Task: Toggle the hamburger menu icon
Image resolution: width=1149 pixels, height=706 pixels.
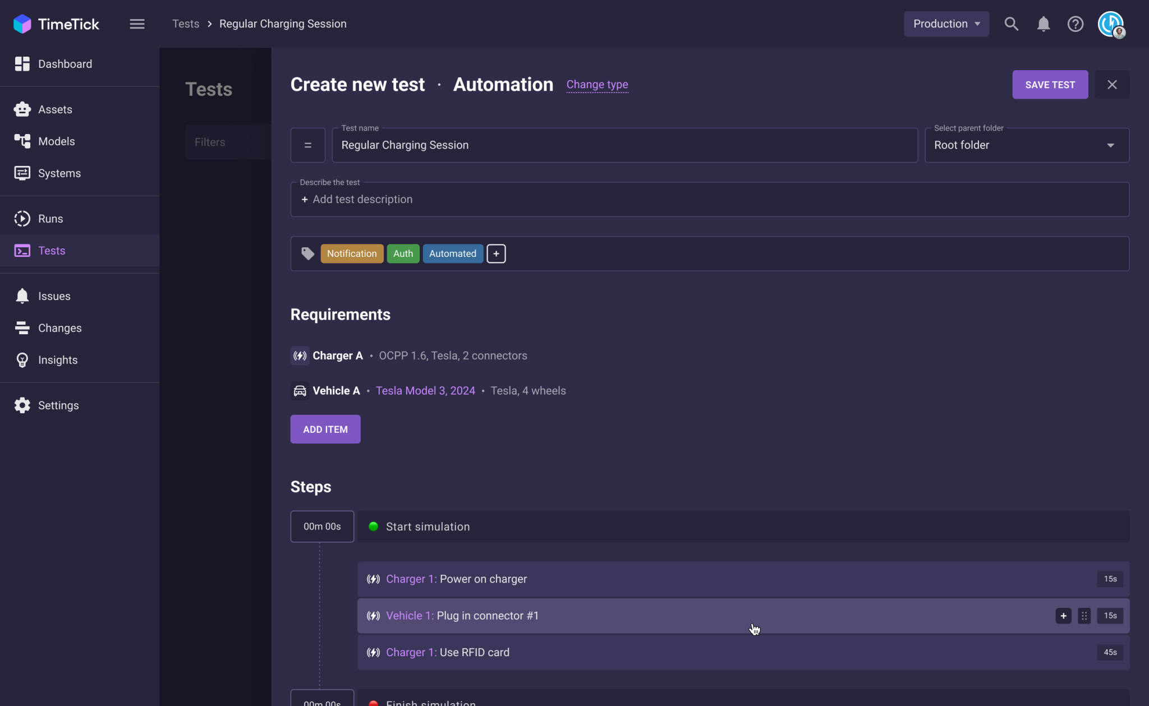Action: point(137,24)
